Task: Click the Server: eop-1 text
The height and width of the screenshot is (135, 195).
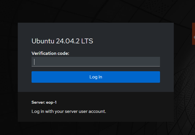Action: click(44, 102)
